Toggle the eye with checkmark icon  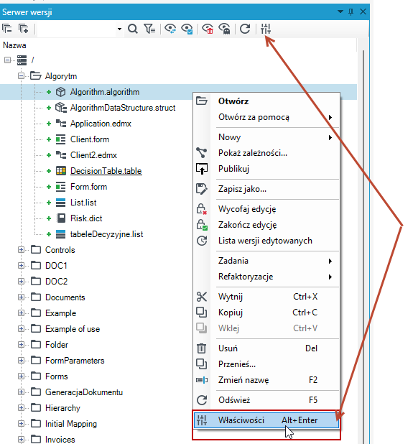187,29
